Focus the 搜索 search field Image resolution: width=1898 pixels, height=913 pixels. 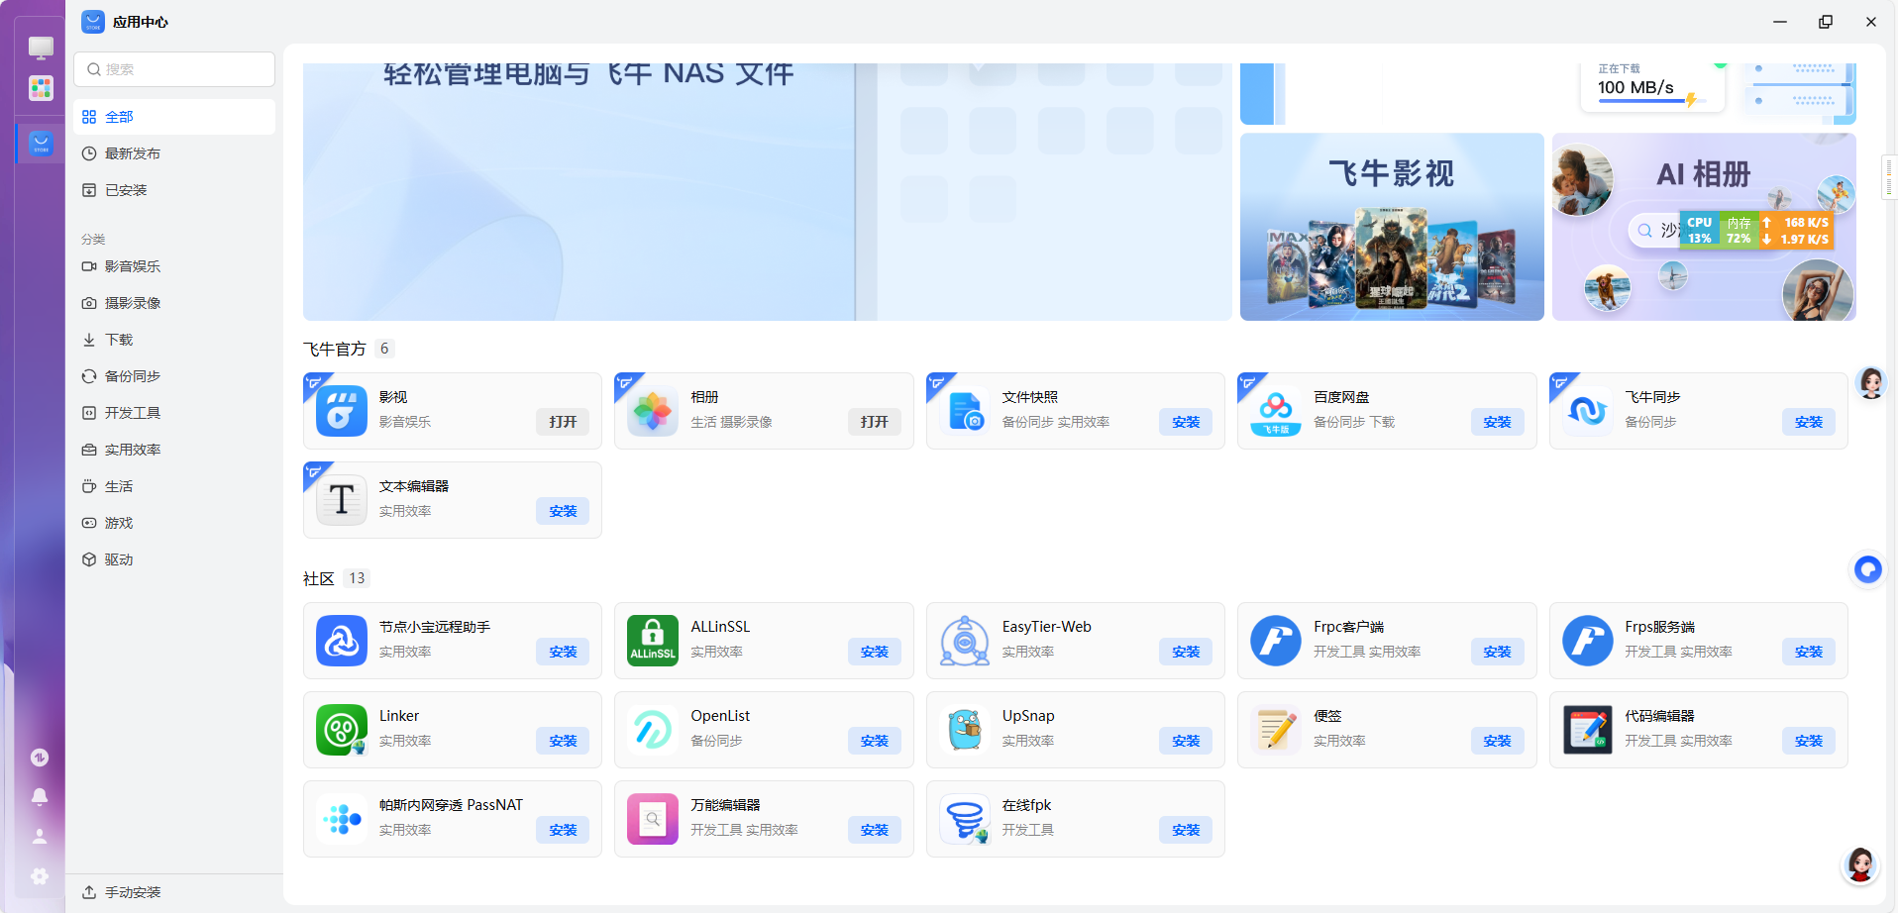(x=174, y=69)
